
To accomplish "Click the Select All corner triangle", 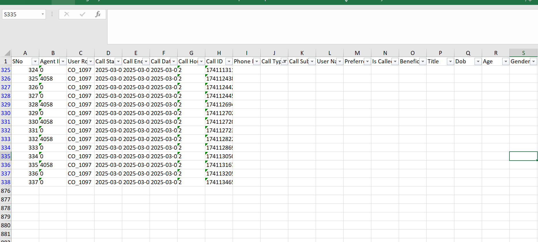I will pyautogui.click(x=7, y=53).
